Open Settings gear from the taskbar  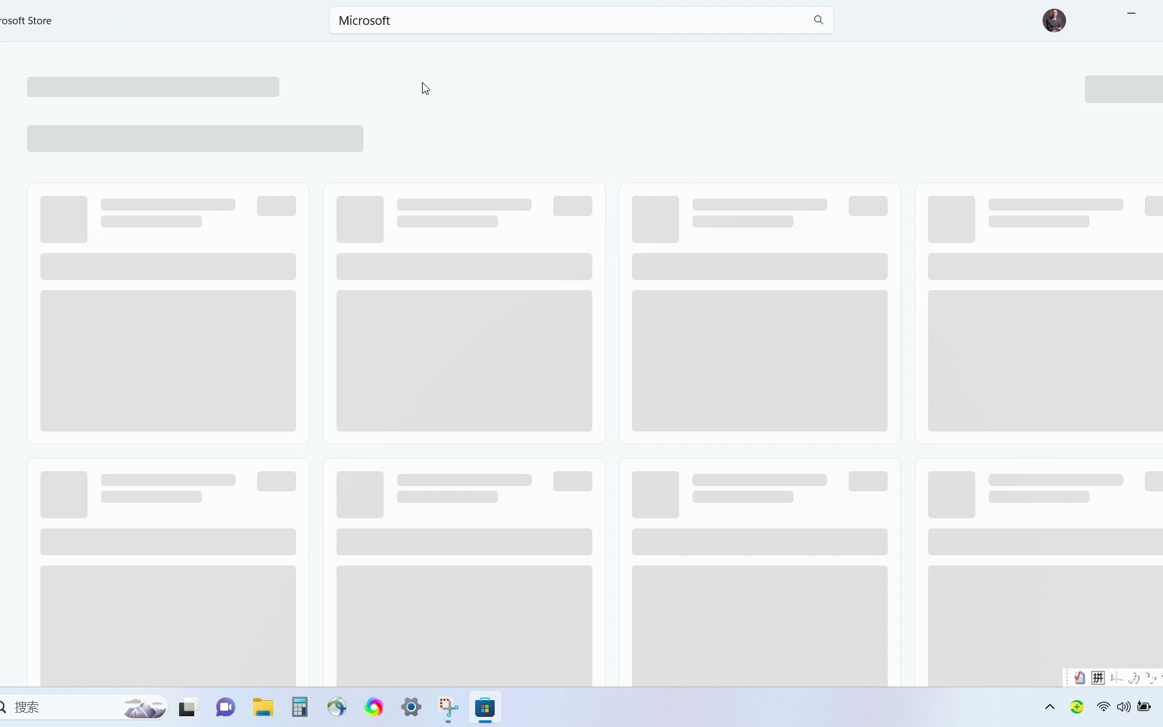(411, 707)
